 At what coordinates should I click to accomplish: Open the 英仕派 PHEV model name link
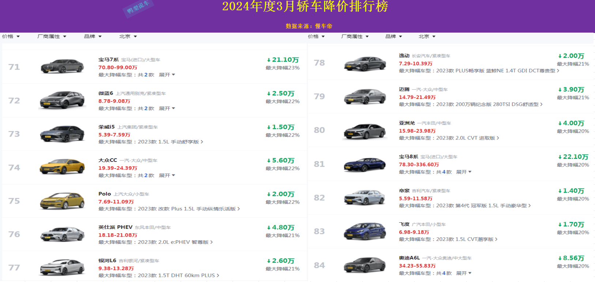click(115, 227)
